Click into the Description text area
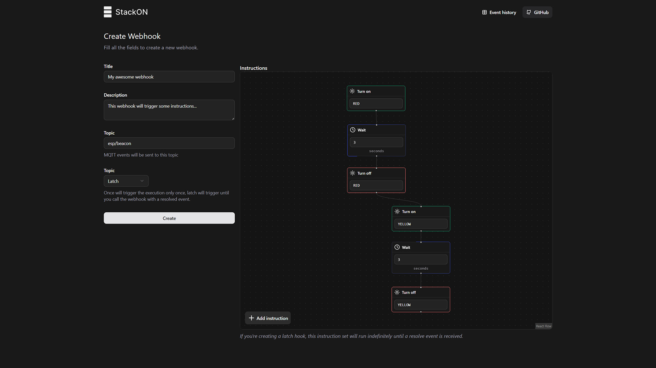 169,110
